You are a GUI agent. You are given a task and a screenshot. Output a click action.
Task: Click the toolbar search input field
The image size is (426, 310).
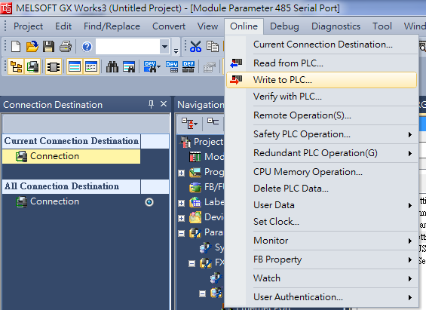[x=128, y=47]
